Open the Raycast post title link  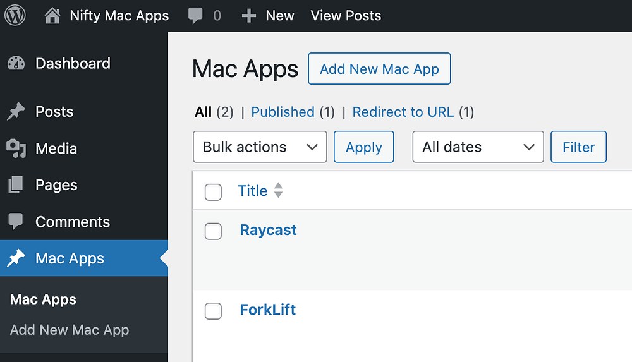[x=268, y=230]
